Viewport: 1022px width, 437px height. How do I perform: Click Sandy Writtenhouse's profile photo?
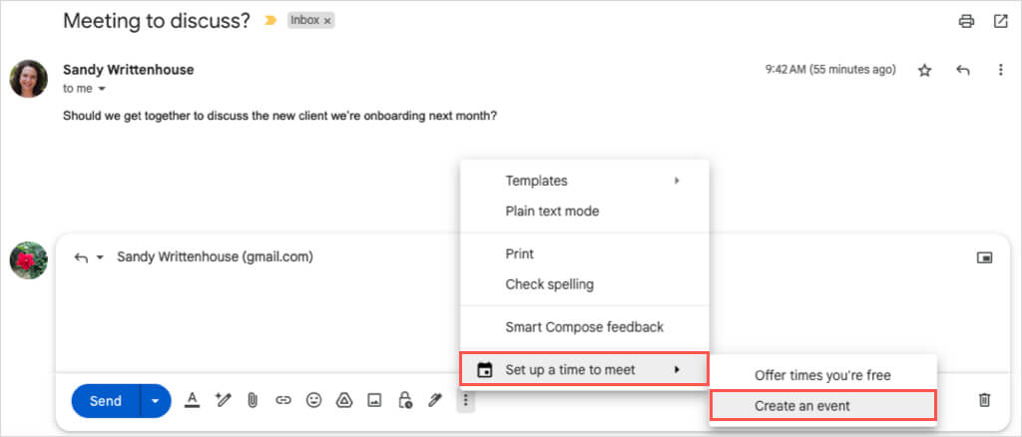[x=28, y=79]
